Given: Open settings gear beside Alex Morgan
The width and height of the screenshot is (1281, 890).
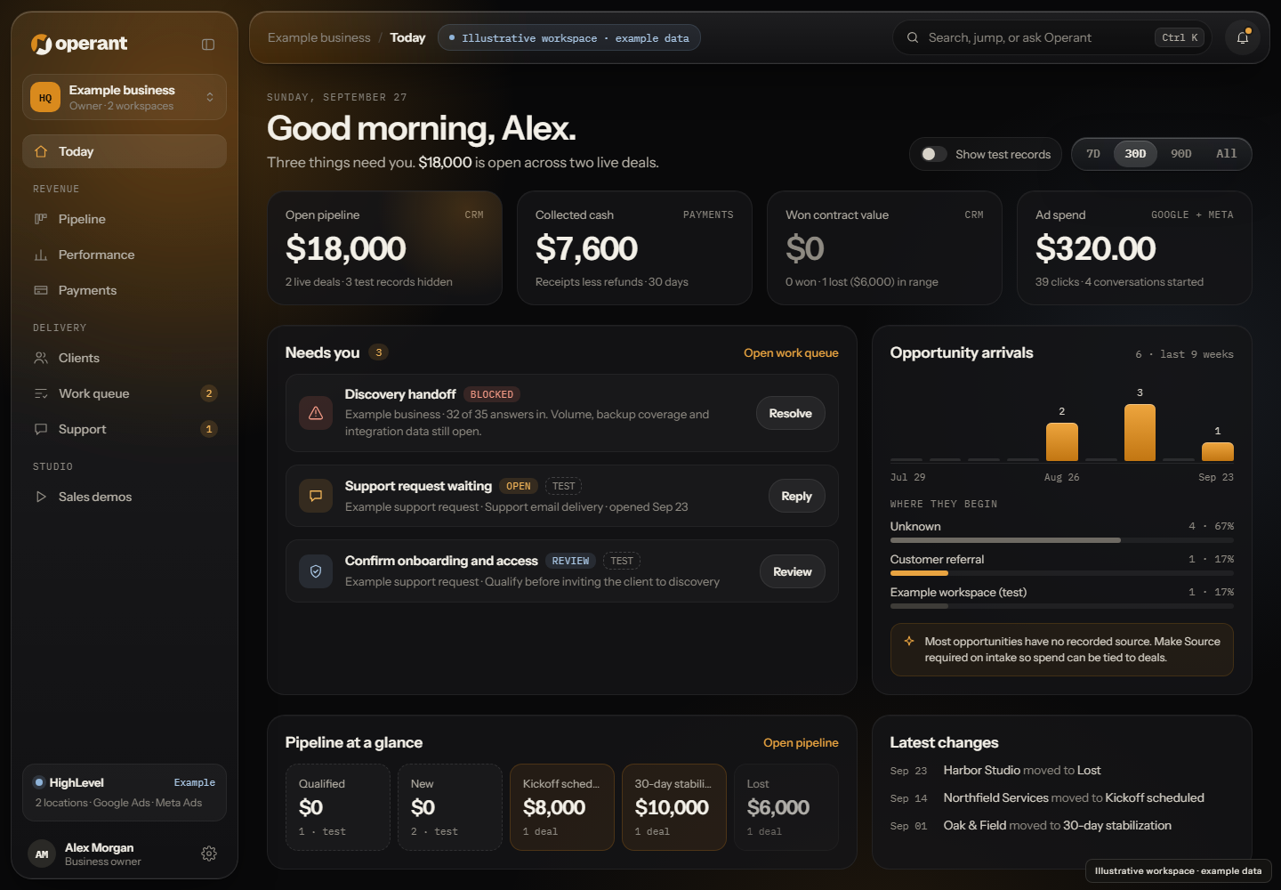Looking at the screenshot, I should [209, 854].
